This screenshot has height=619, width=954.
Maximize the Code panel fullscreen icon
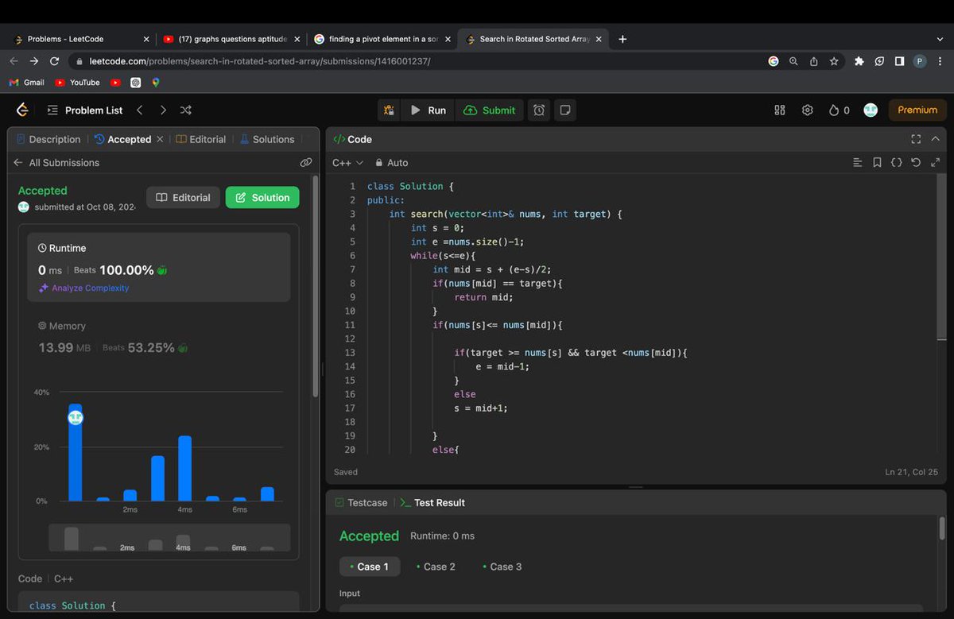click(x=916, y=139)
